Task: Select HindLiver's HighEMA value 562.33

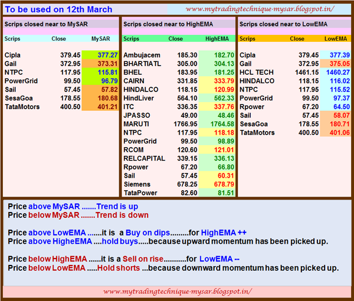Action: coord(224,98)
